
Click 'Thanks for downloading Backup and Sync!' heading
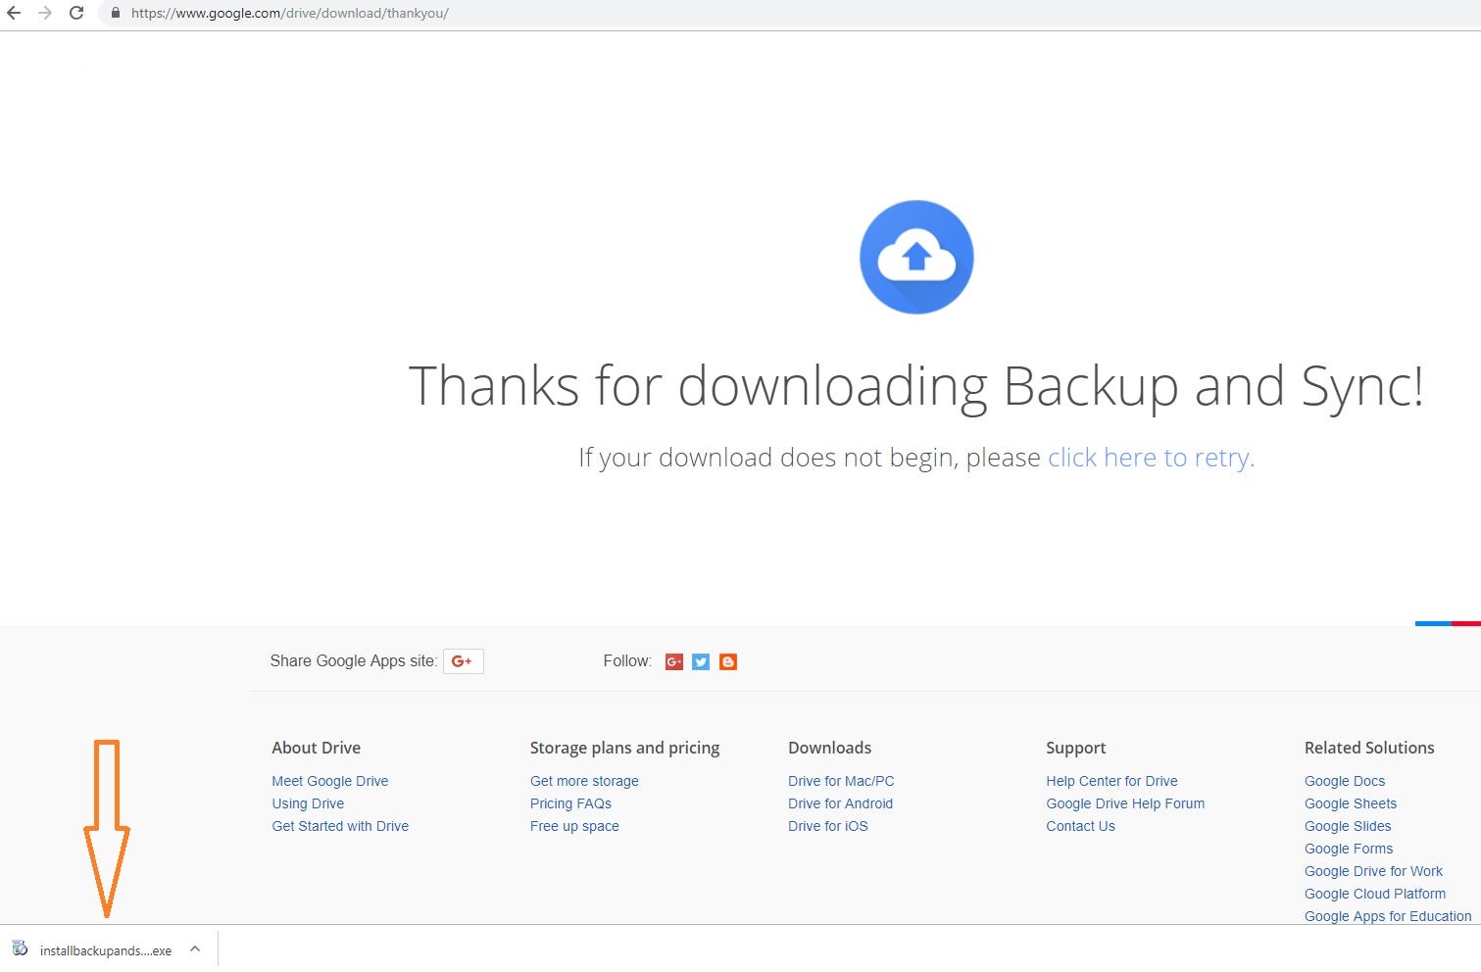tap(915, 386)
